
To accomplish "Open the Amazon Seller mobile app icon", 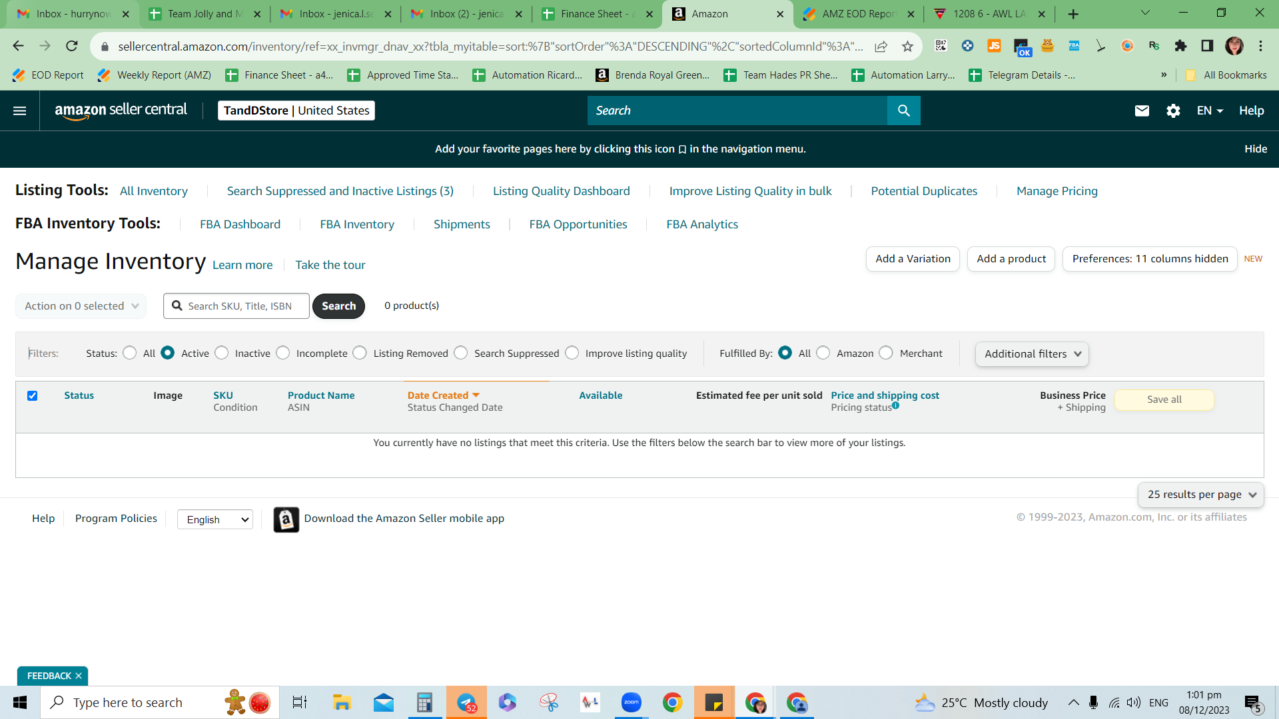I will pos(286,519).
